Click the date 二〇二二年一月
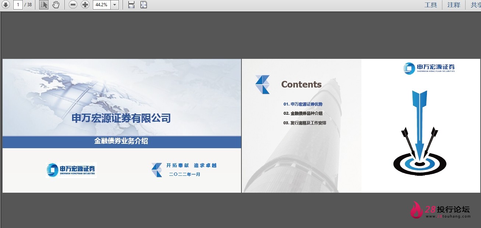The width and height of the screenshot is (481, 228). (x=185, y=174)
